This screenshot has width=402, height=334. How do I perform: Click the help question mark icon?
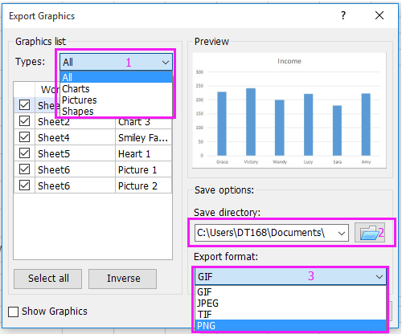click(343, 15)
